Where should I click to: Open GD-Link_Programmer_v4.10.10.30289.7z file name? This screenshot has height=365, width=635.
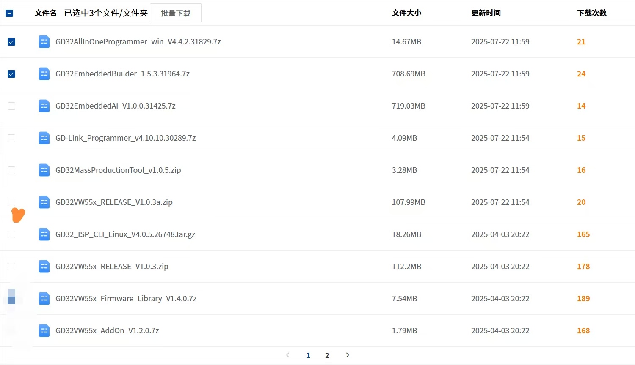[126, 138]
